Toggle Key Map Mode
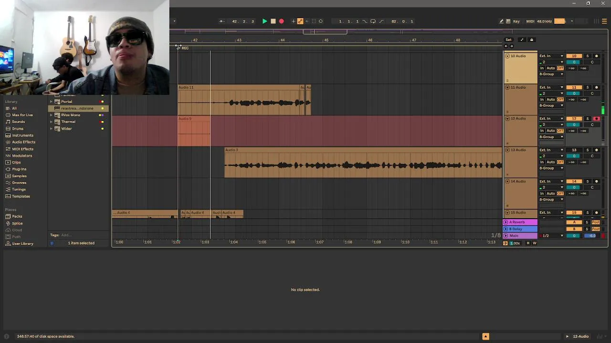 [x=516, y=21]
